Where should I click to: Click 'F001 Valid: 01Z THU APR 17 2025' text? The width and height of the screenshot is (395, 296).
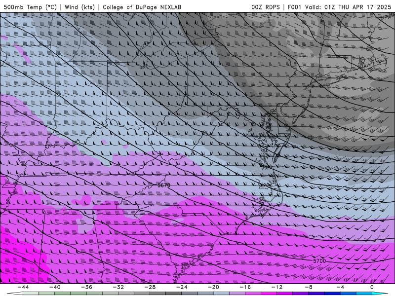[339, 7]
